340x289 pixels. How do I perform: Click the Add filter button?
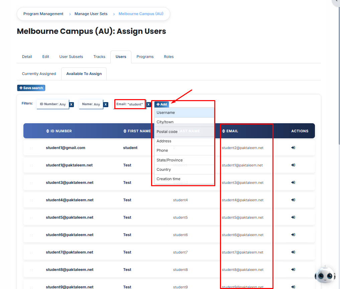pos(162,104)
